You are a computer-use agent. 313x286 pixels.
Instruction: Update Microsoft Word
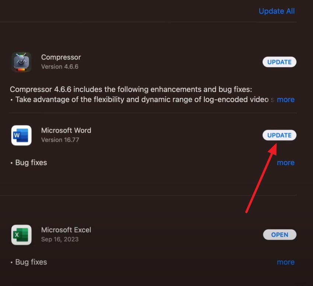279,135
